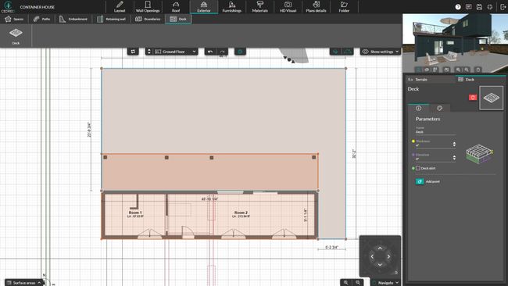Delete the deck with the red trash icon
The width and height of the screenshot is (508, 286).
pyautogui.click(x=473, y=98)
